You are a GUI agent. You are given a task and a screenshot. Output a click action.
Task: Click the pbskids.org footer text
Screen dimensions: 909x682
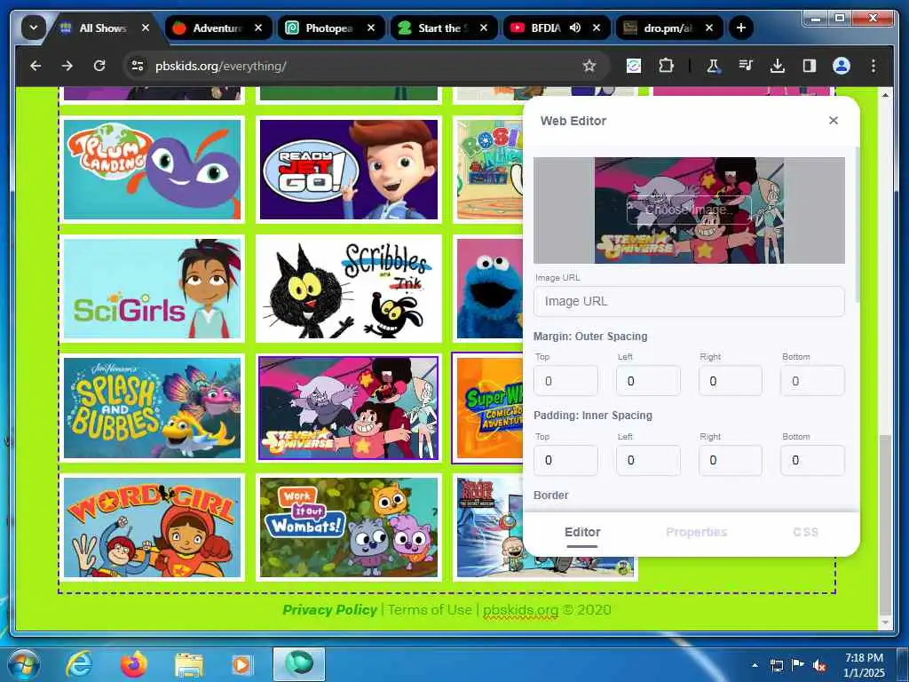520,609
